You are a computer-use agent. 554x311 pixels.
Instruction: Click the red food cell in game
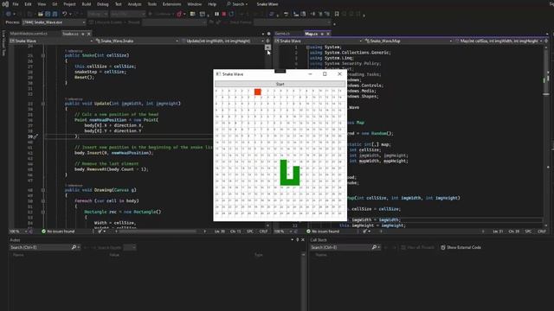click(258, 92)
